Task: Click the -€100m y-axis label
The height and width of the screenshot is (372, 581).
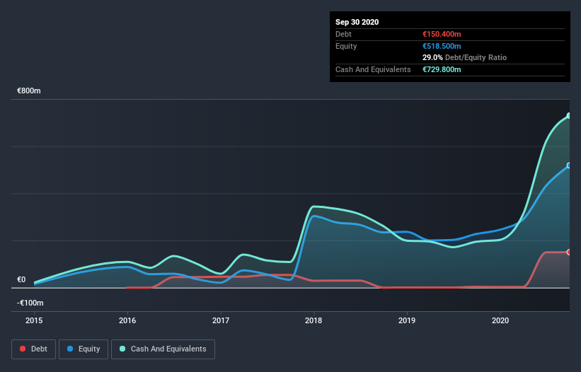Action: point(30,303)
